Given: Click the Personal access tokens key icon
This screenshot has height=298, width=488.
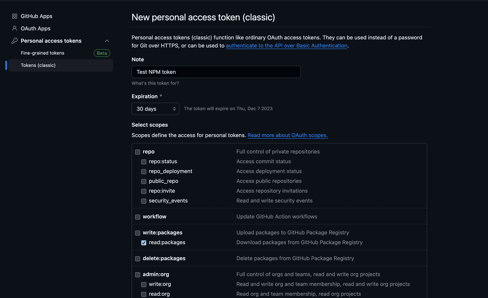Looking at the screenshot, I should click(x=14, y=41).
